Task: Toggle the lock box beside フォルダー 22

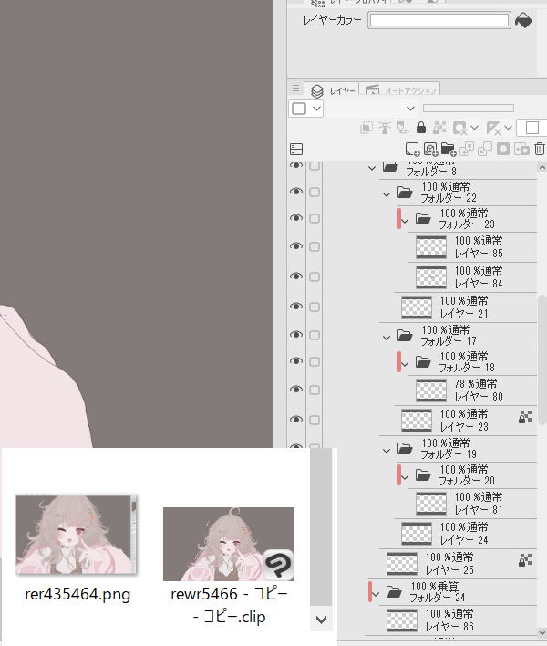Action: tap(315, 192)
